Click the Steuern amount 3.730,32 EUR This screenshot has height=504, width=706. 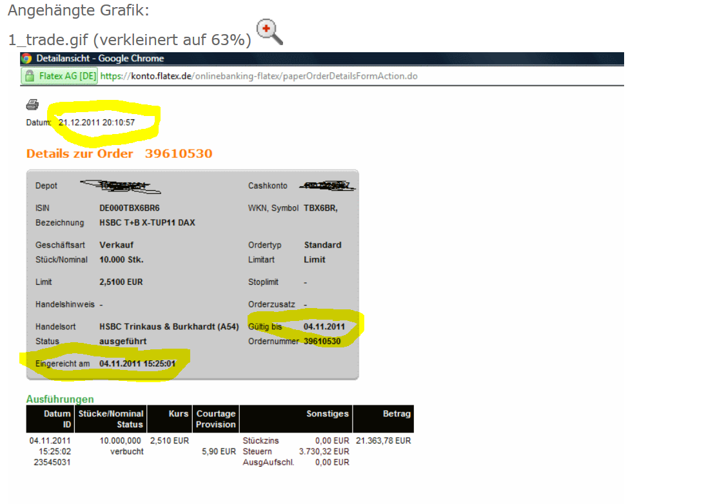pyautogui.click(x=324, y=451)
